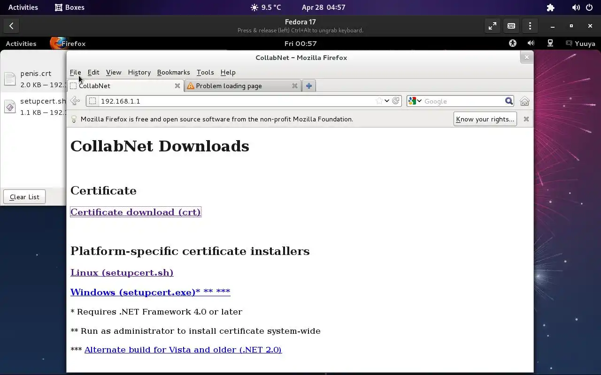Close the Firefox window
601x375 pixels.
pos(526,57)
